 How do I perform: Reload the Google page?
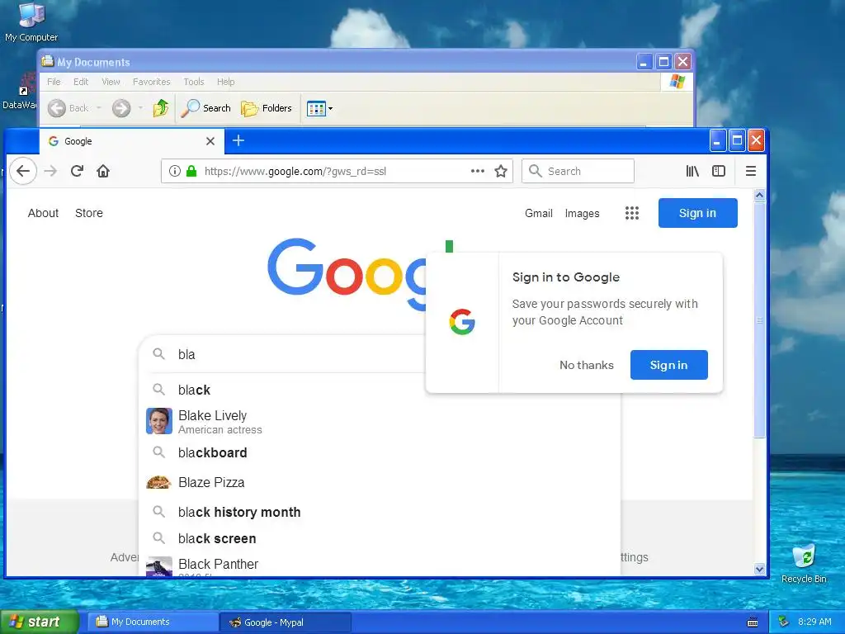[x=77, y=171]
